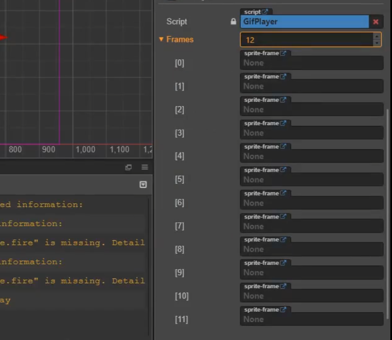Open sprite-frame link icon for [1]
This screenshot has width=392, height=340.
tap(283, 76)
